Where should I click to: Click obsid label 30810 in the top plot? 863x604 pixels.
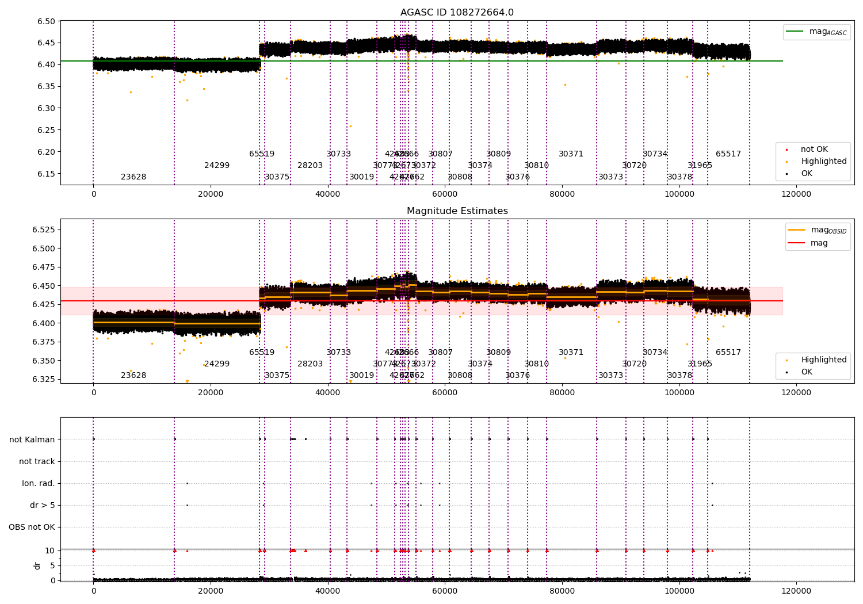pos(537,166)
